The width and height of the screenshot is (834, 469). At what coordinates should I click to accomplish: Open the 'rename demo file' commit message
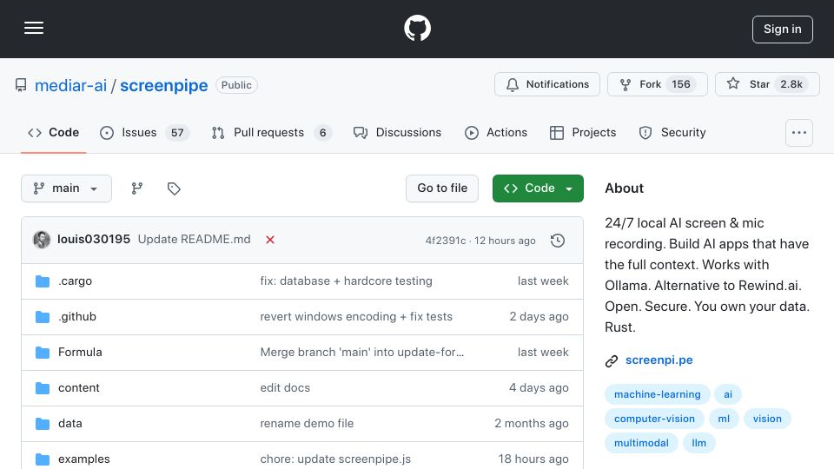pos(307,423)
